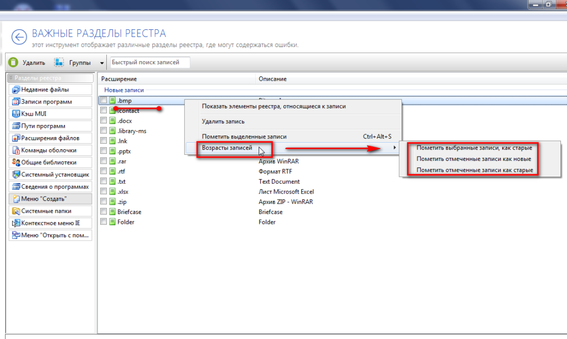567x339 pixels.
Task: Sort by the Расширение column header
Action: pos(119,79)
